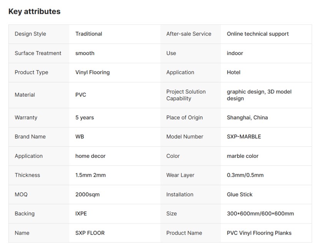Select the 1.5mm 2mm thickness value
The image size is (319, 248).
[90, 175]
